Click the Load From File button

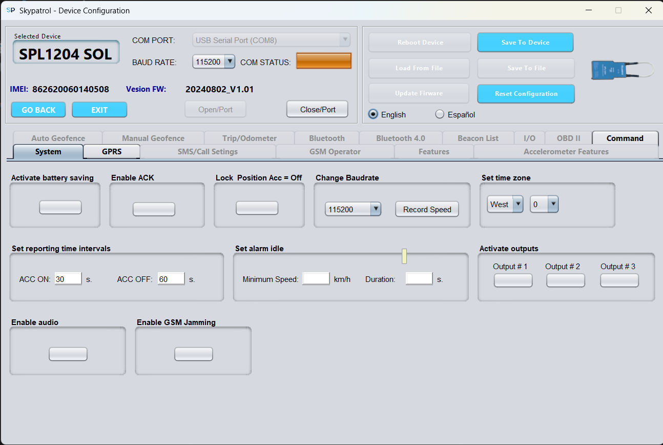pyautogui.click(x=419, y=68)
